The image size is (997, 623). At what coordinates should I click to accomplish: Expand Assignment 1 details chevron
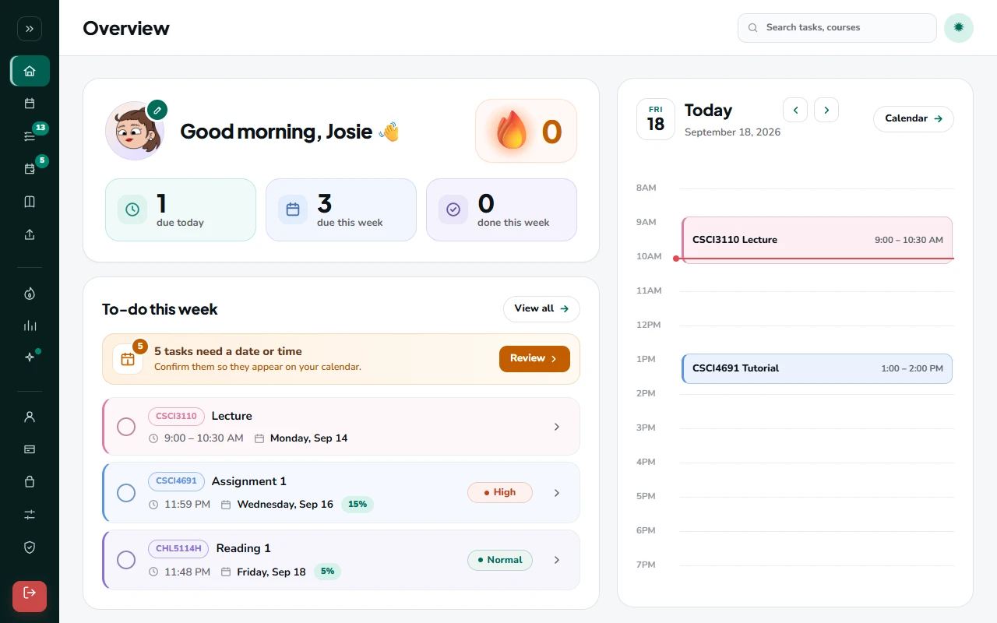click(556, 493)
